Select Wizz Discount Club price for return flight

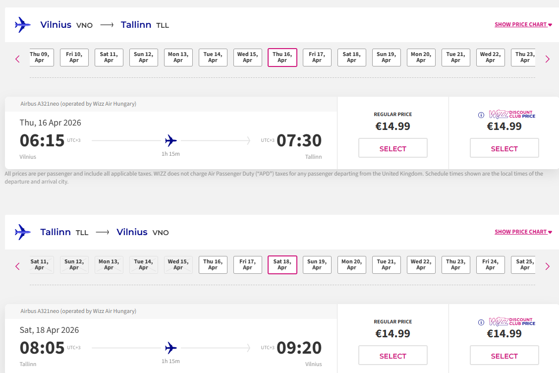[x=504, y=356]
